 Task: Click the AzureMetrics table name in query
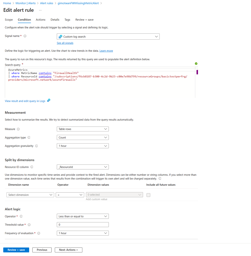(18, 70)
